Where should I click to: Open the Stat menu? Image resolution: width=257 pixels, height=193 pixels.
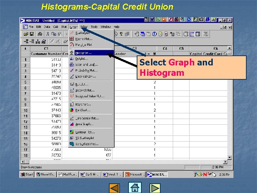point(64,27)
